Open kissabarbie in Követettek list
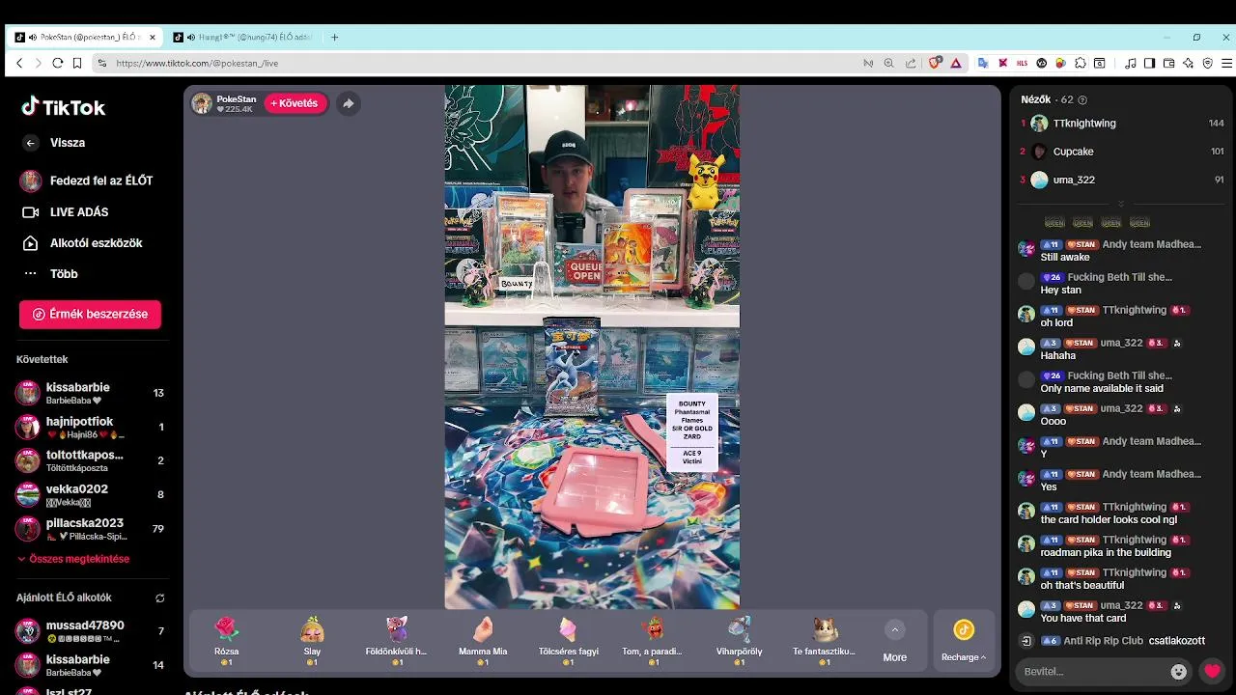1236x695 pixels. (x=90, y=393)
